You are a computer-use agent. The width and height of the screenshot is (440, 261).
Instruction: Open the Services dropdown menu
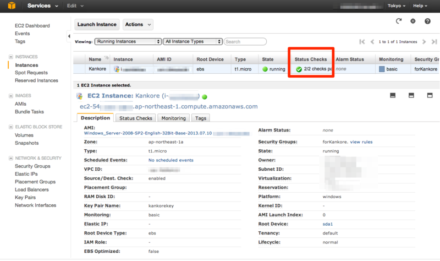43,6
